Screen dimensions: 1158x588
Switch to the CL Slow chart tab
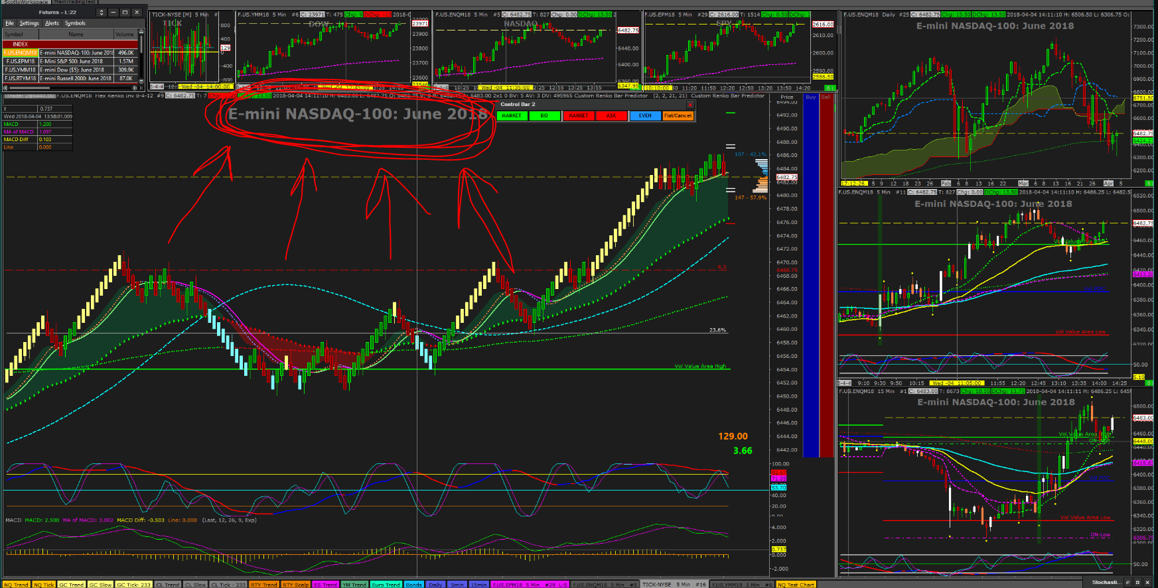point(195,585)
